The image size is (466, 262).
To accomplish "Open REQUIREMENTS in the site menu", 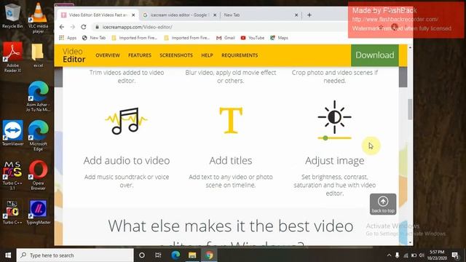I will point(240,55).
